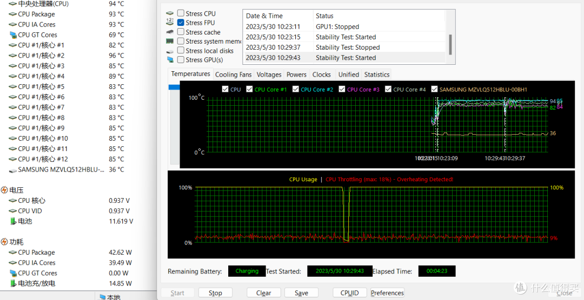Open the Powers tab
The width and height of the screenshot is (584, 300).
[296, 74]
